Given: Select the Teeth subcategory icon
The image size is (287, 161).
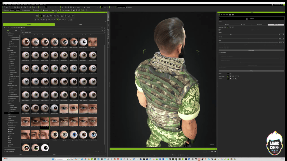Looking at the screenshot, I should click(55, 20).
